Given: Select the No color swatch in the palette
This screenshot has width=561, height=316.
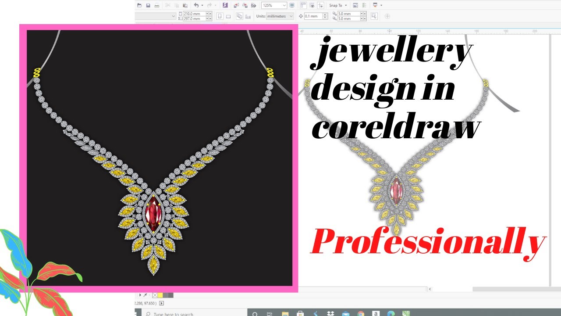Looking at the screenshot, I should pos(155,295).
